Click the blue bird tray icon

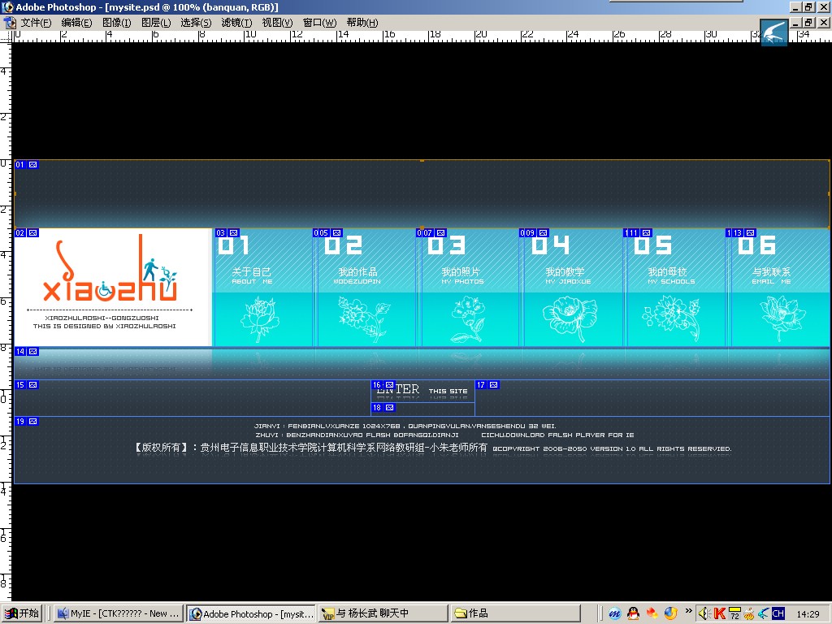[x=763, y=613]
